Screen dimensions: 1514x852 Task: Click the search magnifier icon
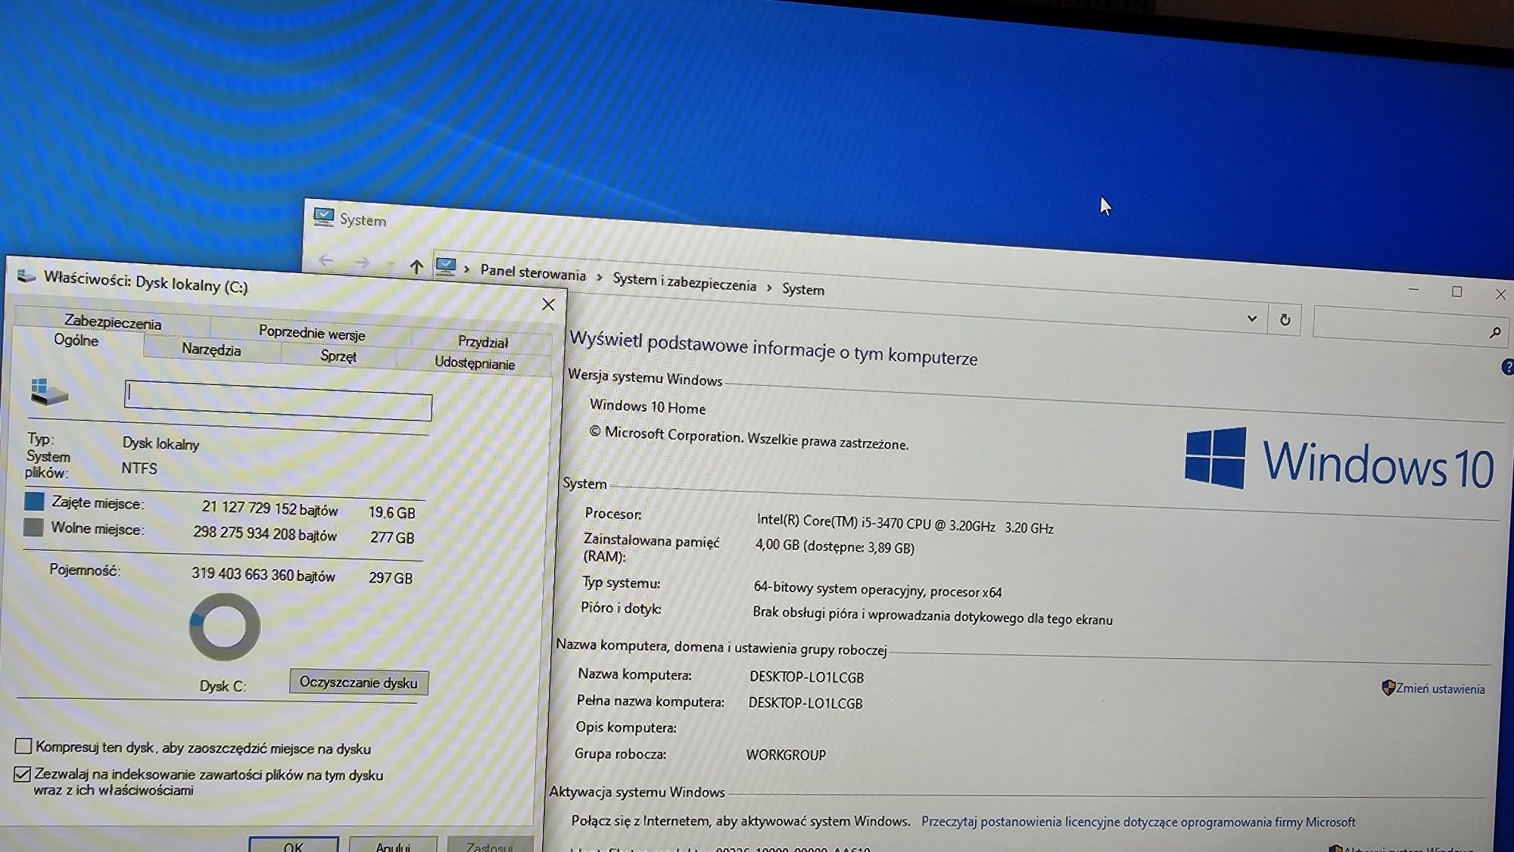pyautogui.click(x=1495, y=332)
